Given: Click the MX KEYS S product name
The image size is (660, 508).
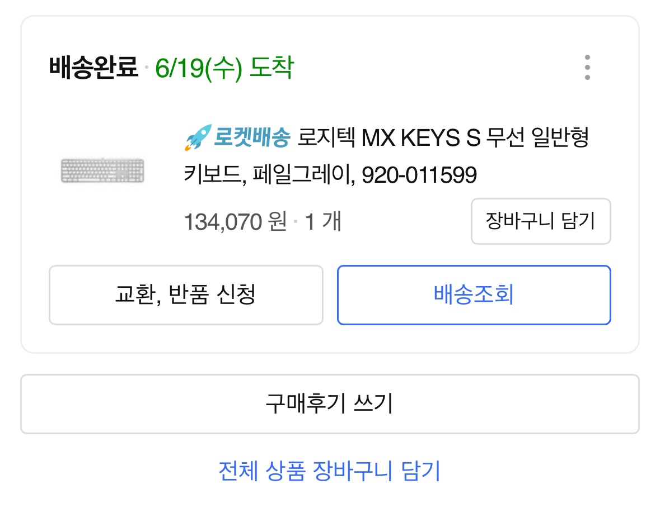Looking at the screenshot, I should (x=421, y=137).
